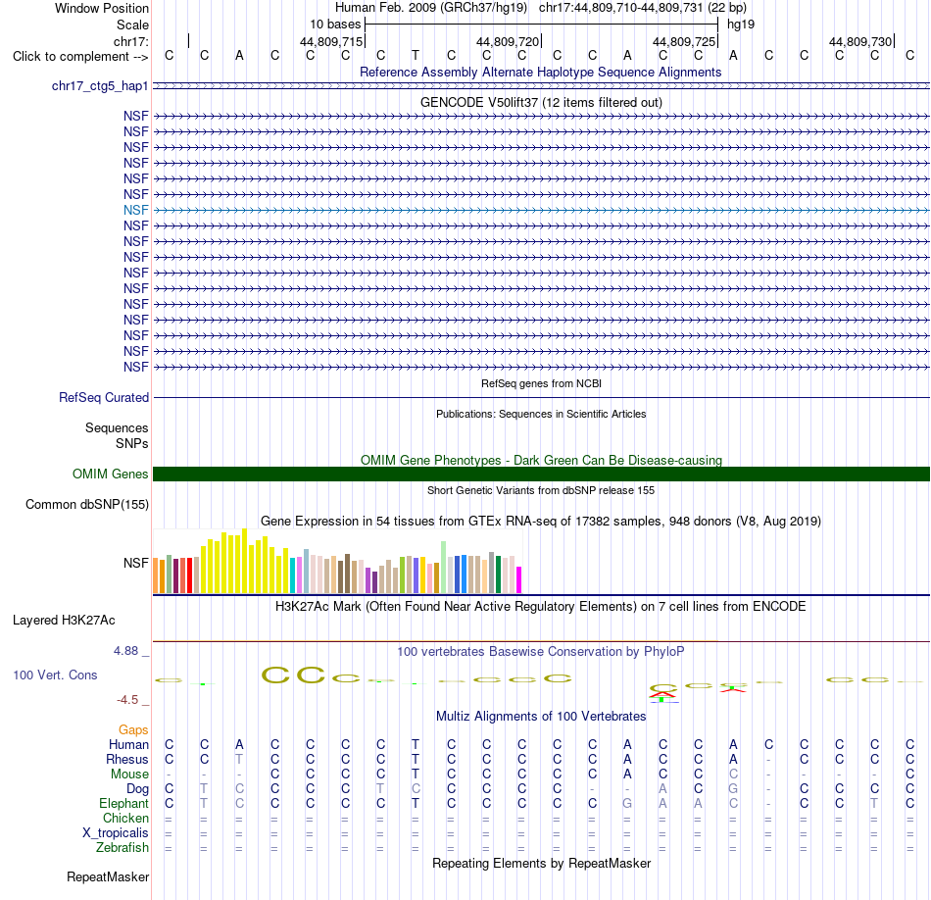Click 'GENCODE V50lift37 (12 items filtered out)' title
931x900 pixels.
pyautogui.click(x=542, y=103)
